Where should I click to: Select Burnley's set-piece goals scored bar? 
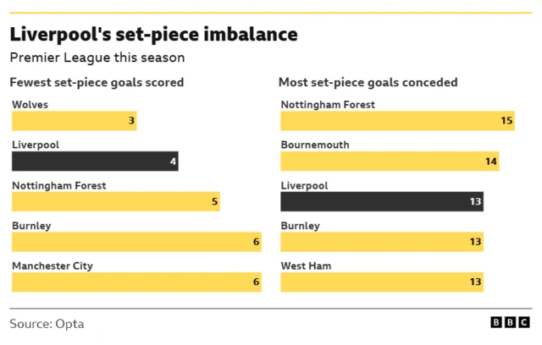[136, 242]
